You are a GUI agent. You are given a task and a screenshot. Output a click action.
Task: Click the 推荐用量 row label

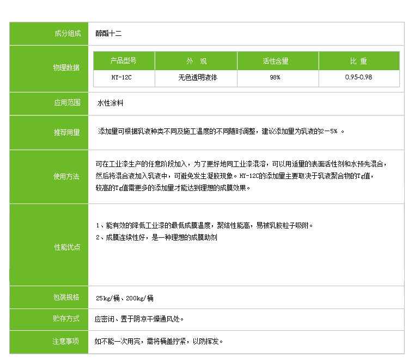coord(66,132)
